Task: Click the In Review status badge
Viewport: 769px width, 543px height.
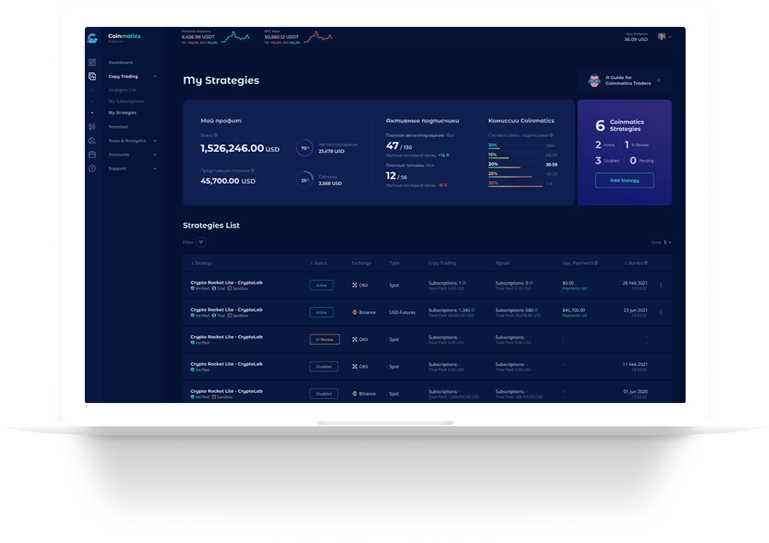Action: click(324, 339)
